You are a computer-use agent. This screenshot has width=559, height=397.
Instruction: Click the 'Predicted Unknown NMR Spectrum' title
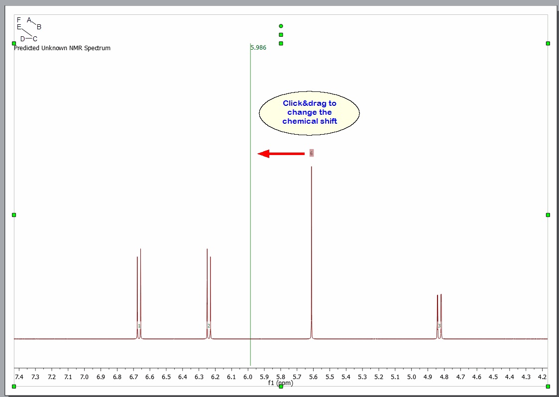point(62,48)
